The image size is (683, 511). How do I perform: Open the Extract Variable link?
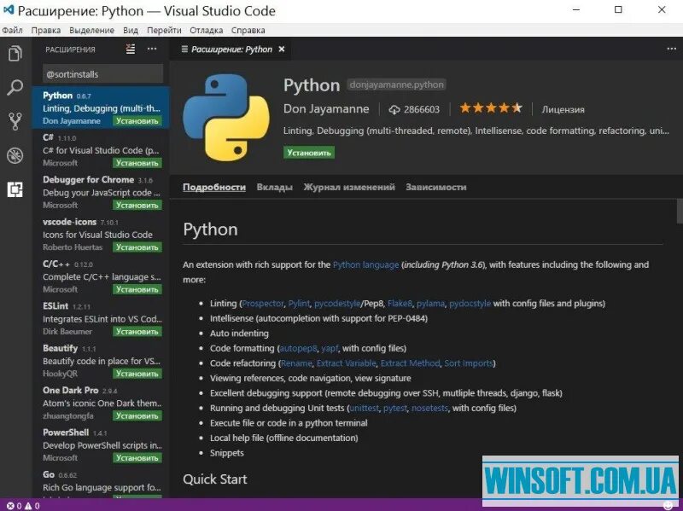click(x=347, y=363)
